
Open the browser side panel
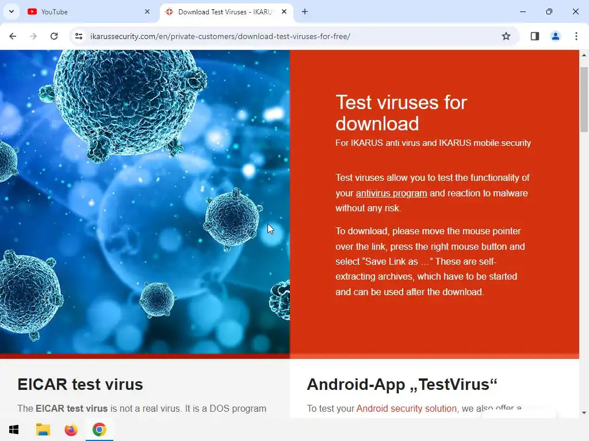pyautogui.click(x=534, y=36)
